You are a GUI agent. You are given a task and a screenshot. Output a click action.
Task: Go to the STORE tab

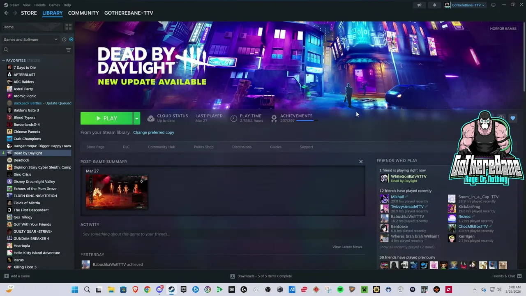tap(29, 13)
